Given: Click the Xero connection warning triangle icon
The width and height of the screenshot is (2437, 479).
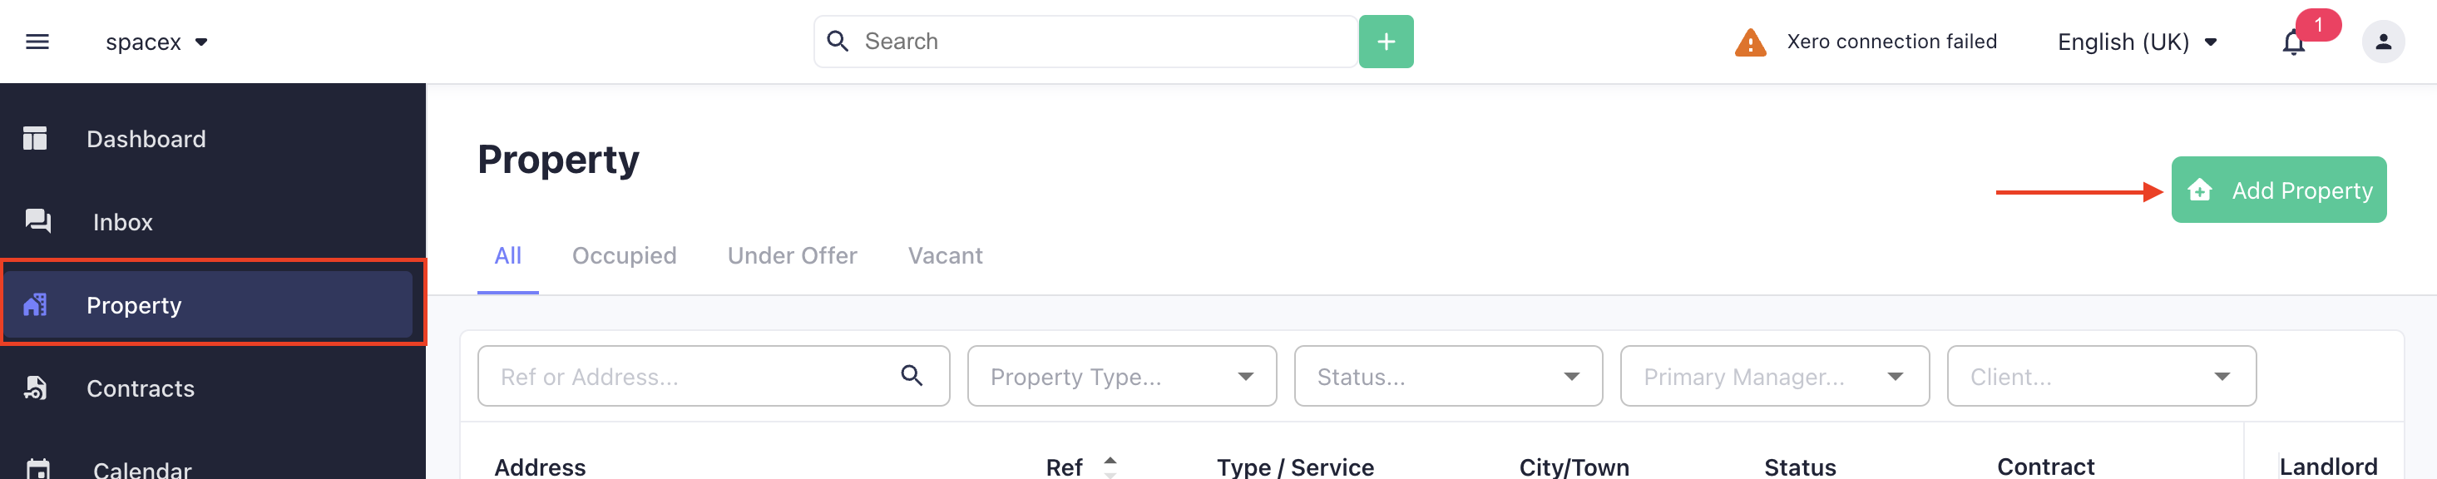Looking at the screenshot, I should pyautogui.click(x=1750, y=42).
